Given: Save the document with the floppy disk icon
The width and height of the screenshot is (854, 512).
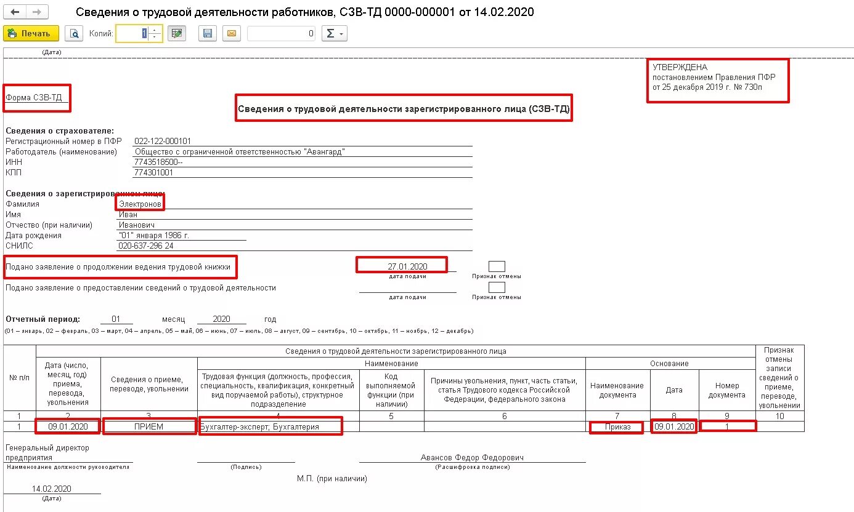Looking at the screenshot, I should pos(208,33).
